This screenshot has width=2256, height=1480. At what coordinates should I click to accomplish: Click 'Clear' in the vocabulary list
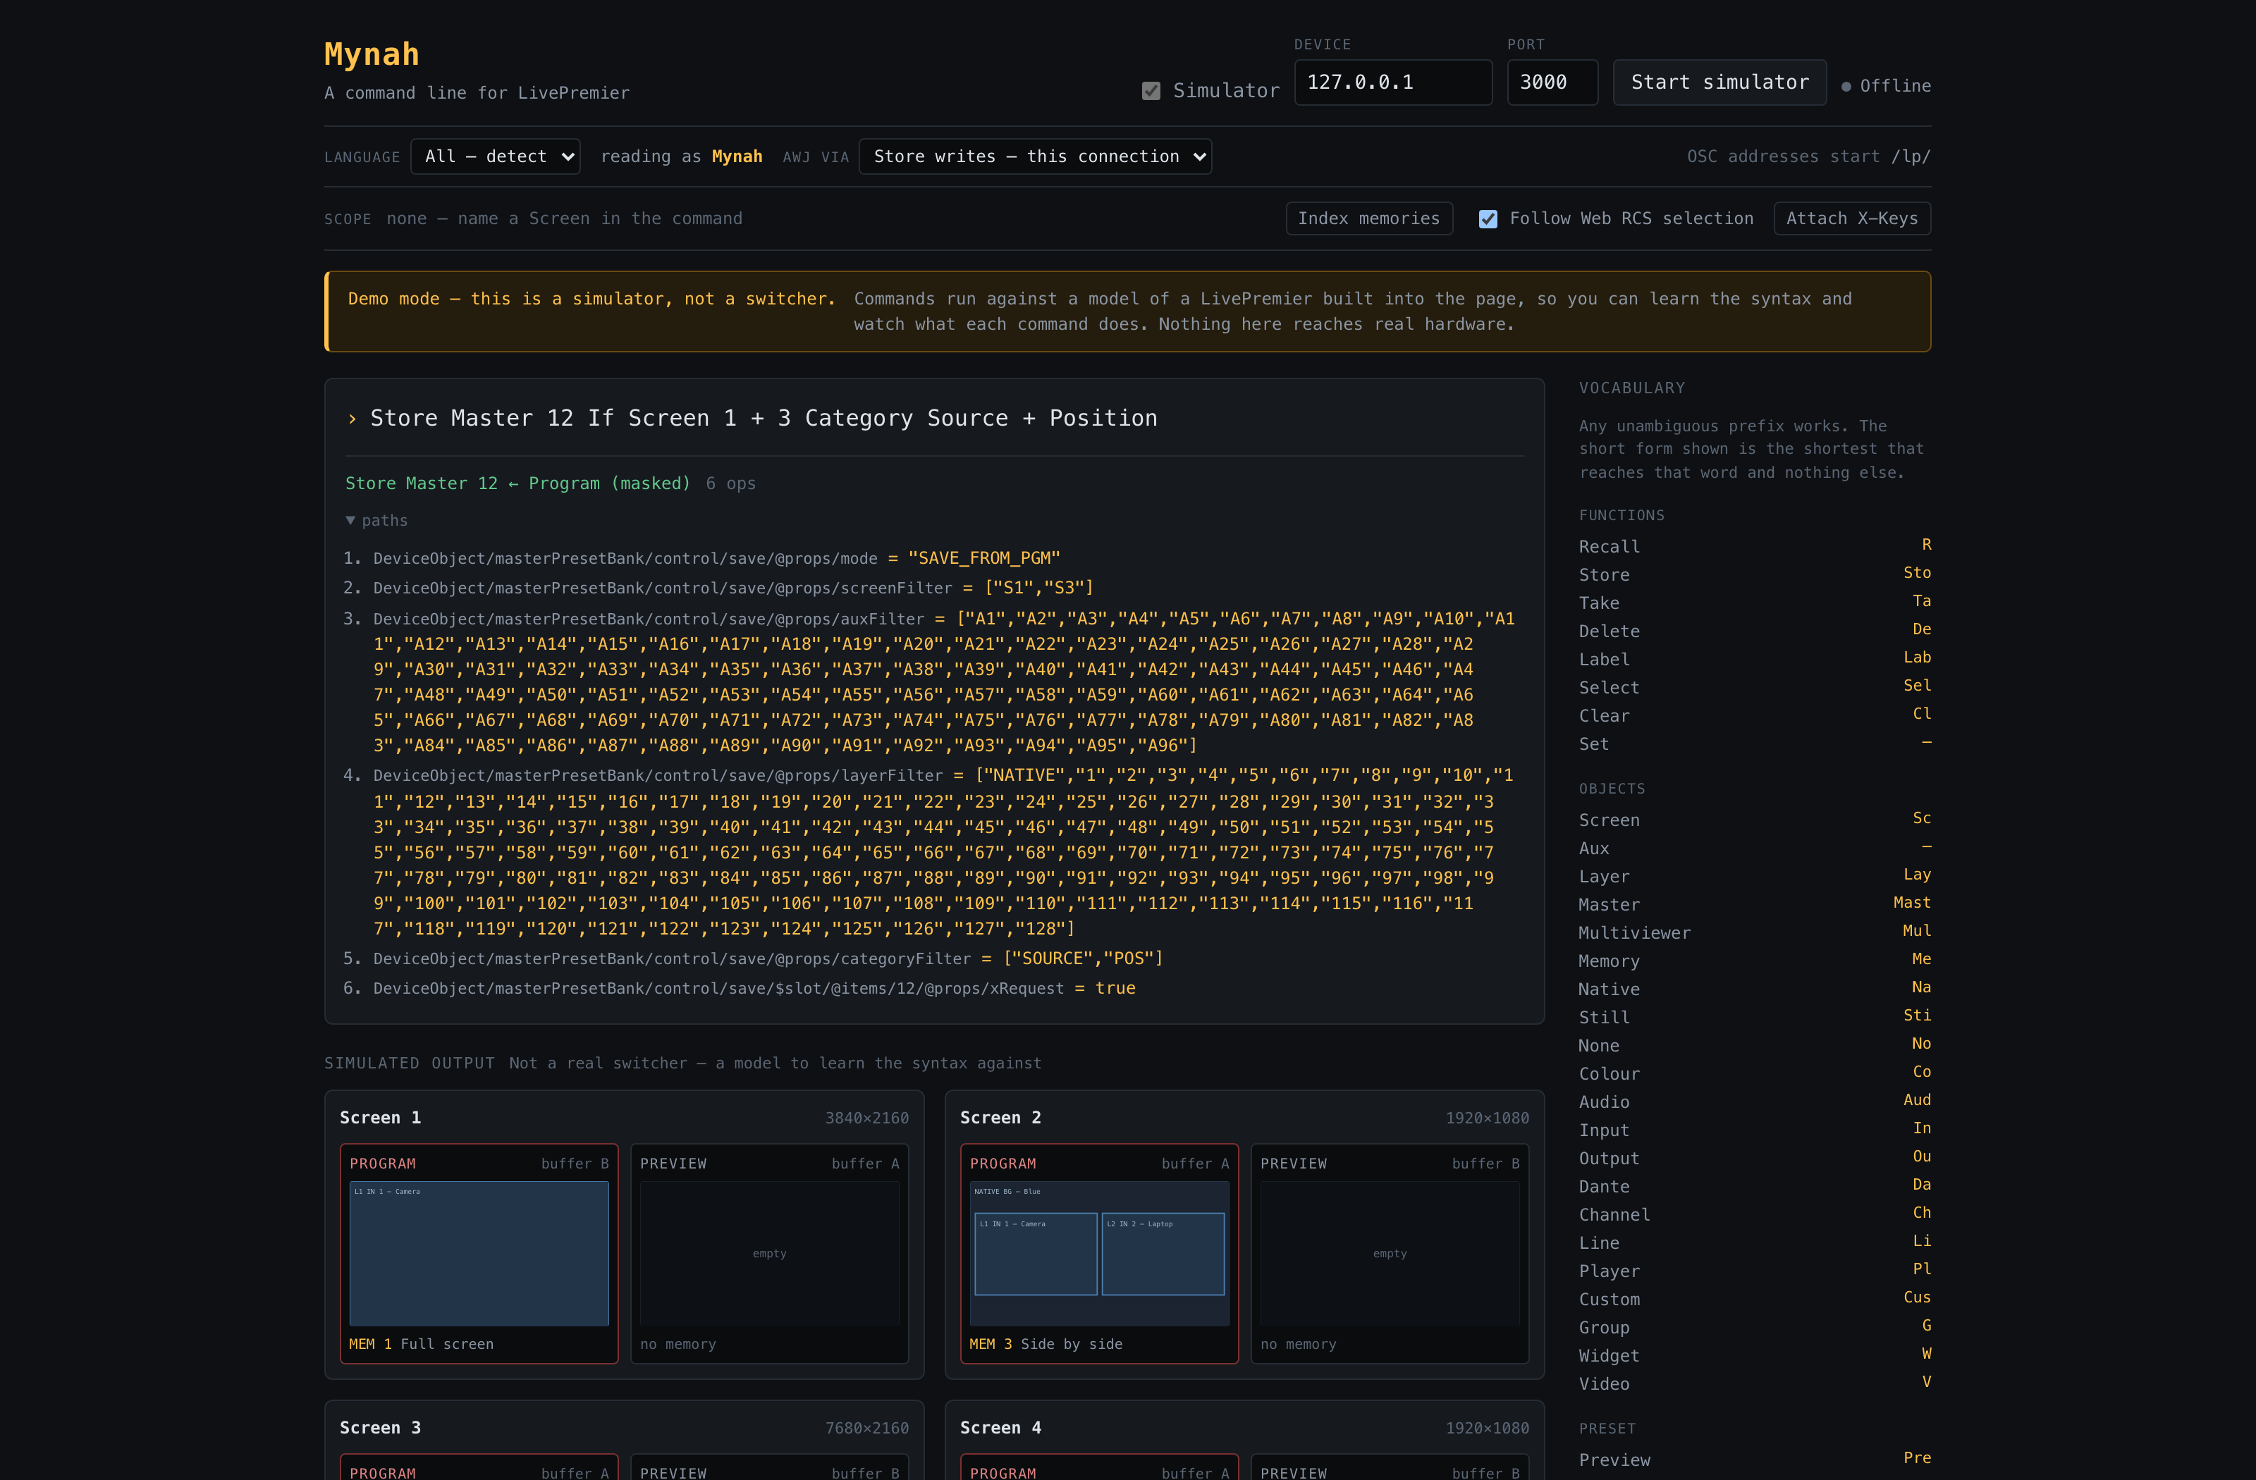[1604, 716]
